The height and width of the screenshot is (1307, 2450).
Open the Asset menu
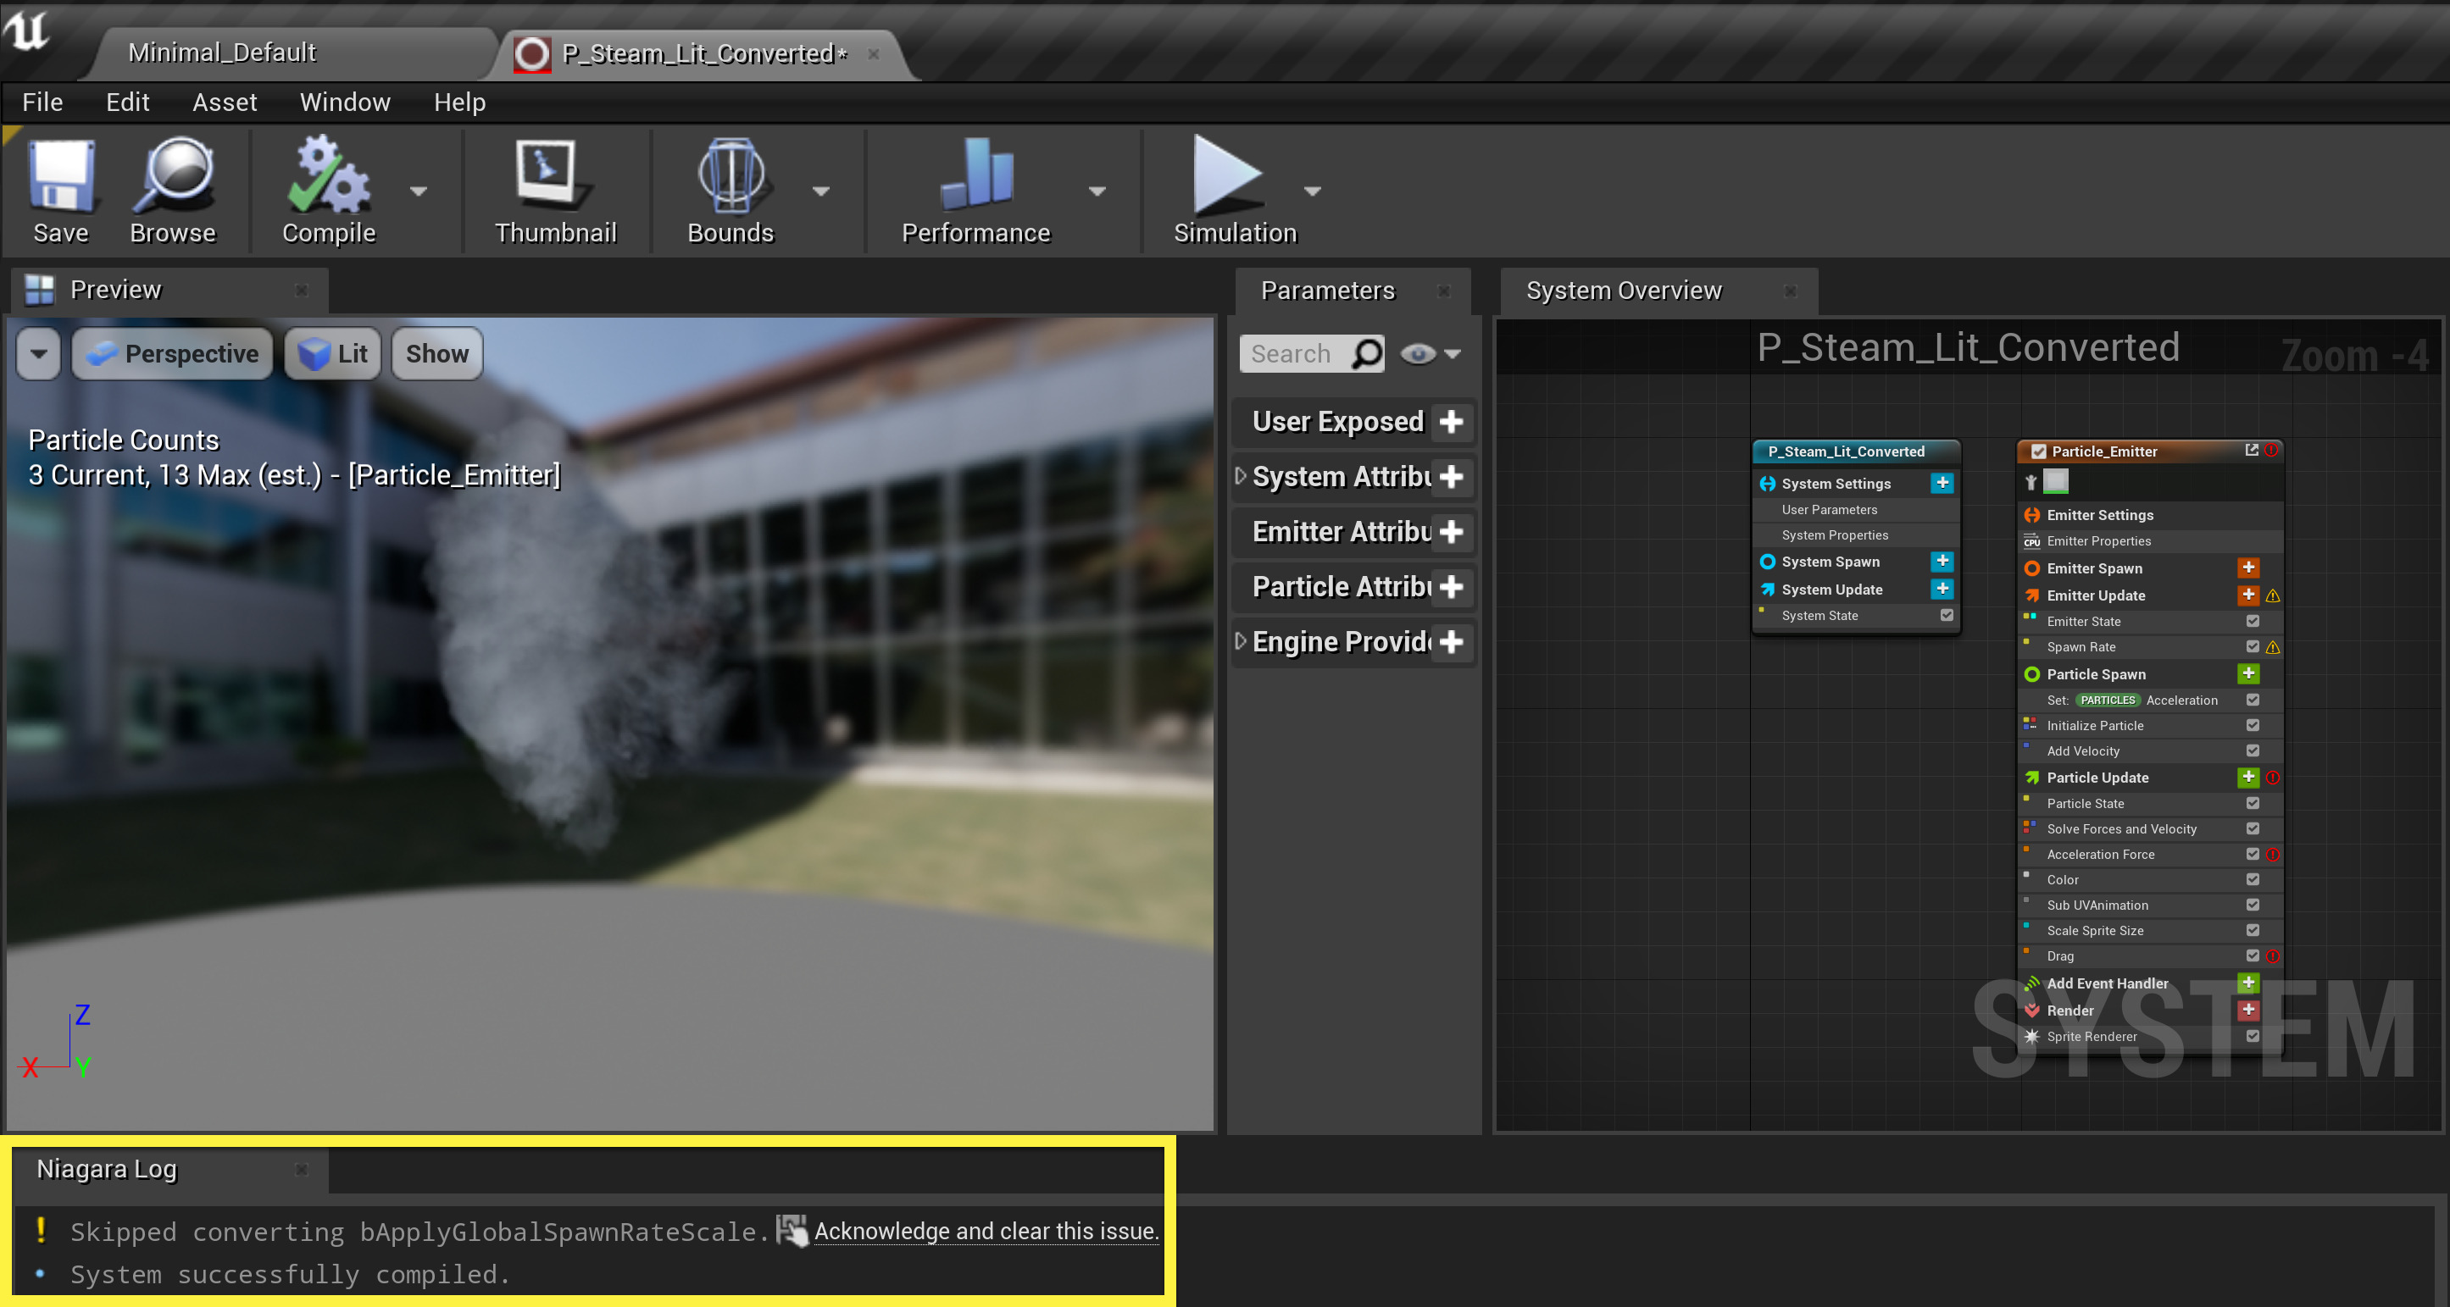225,102
